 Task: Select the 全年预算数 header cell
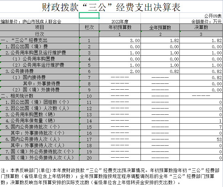point(160,28)
